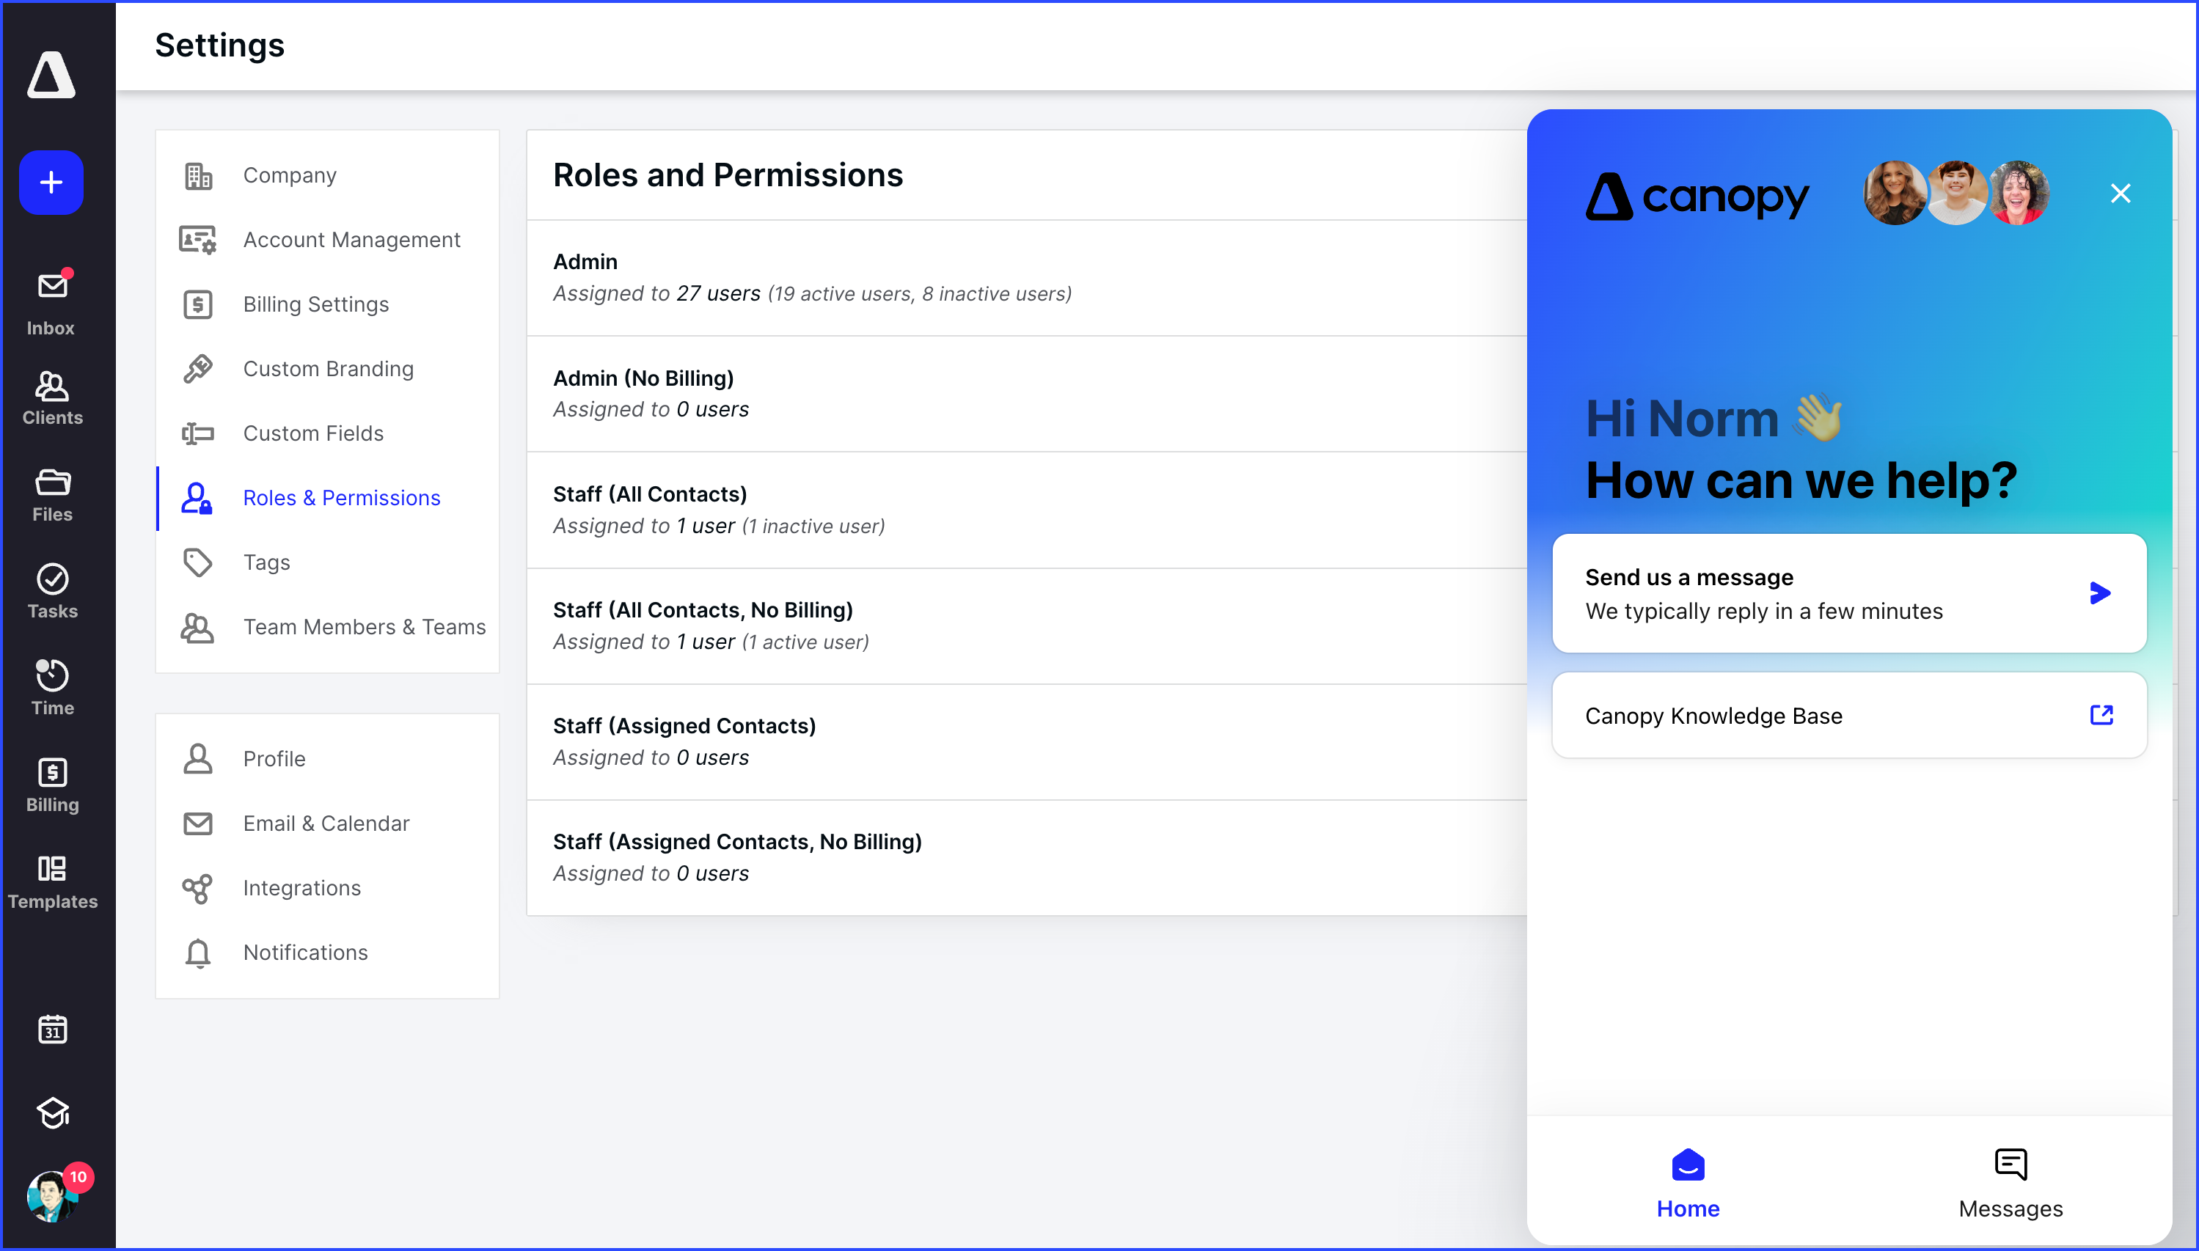Open the Time tracking icon
This screenshot has width=2199, height=1251.
(51, 687)
